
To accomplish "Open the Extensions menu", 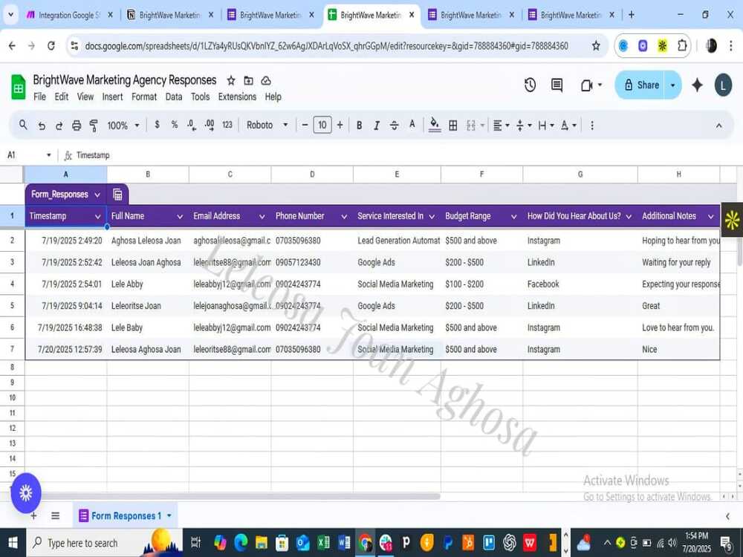I will [237, 97].
